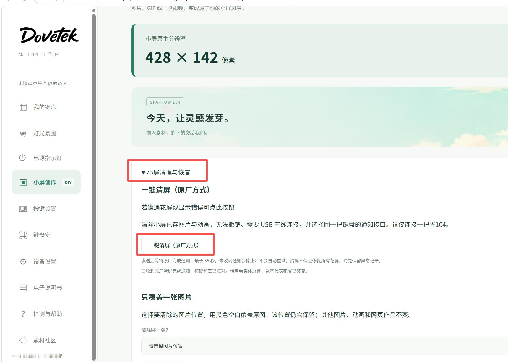508x362 pixels.
Task: Open the 请选择图片位置 dropdown
Action: [x=324, y=346]
